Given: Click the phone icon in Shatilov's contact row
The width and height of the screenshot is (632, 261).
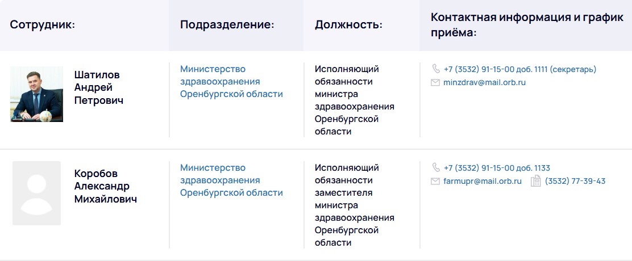Looking at the screenshot, I should click(436, 69).
